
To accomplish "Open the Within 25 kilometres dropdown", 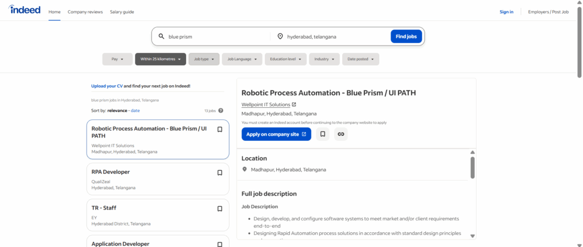I will click(x=160, y=59).
